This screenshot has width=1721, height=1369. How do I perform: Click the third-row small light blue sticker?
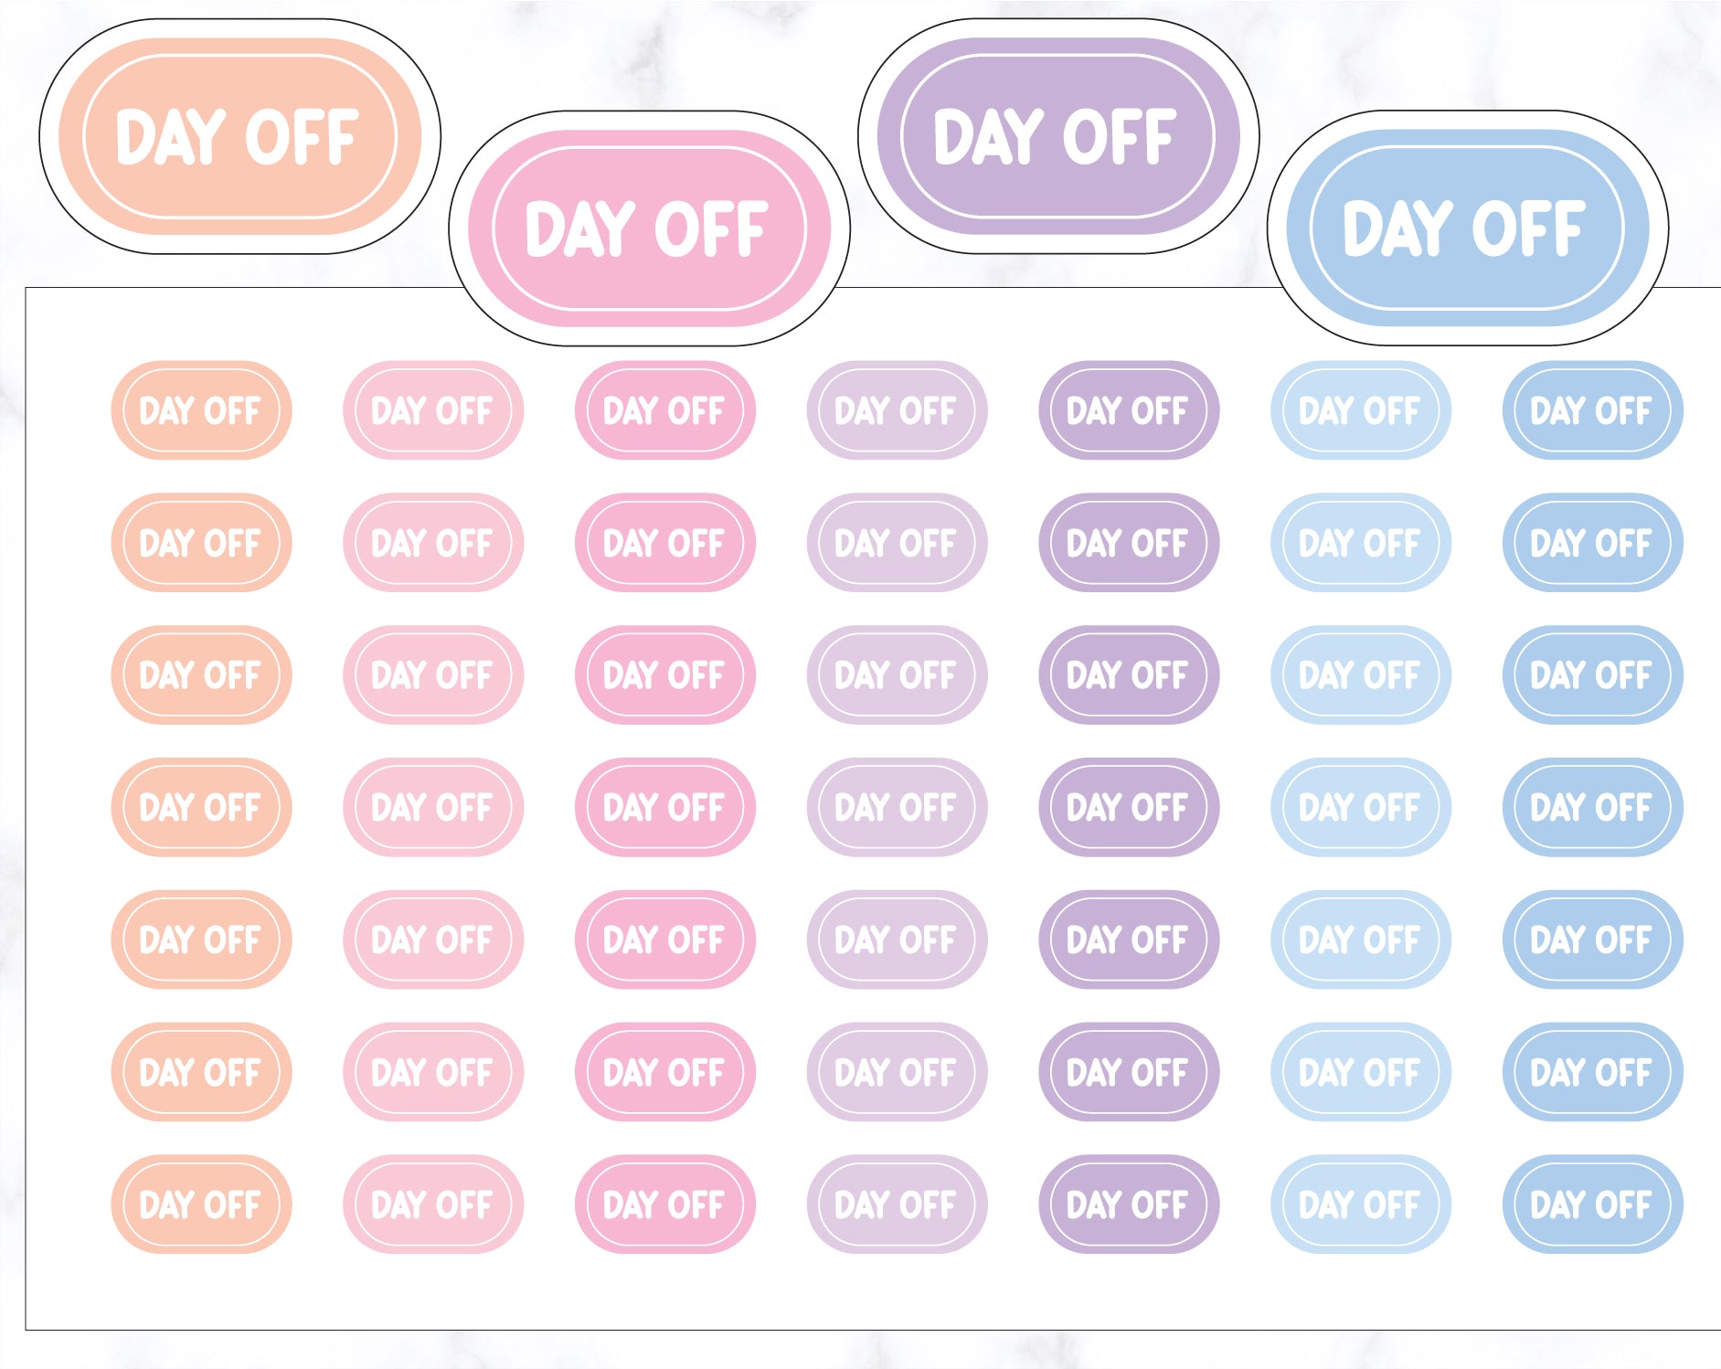[1360, 675]
